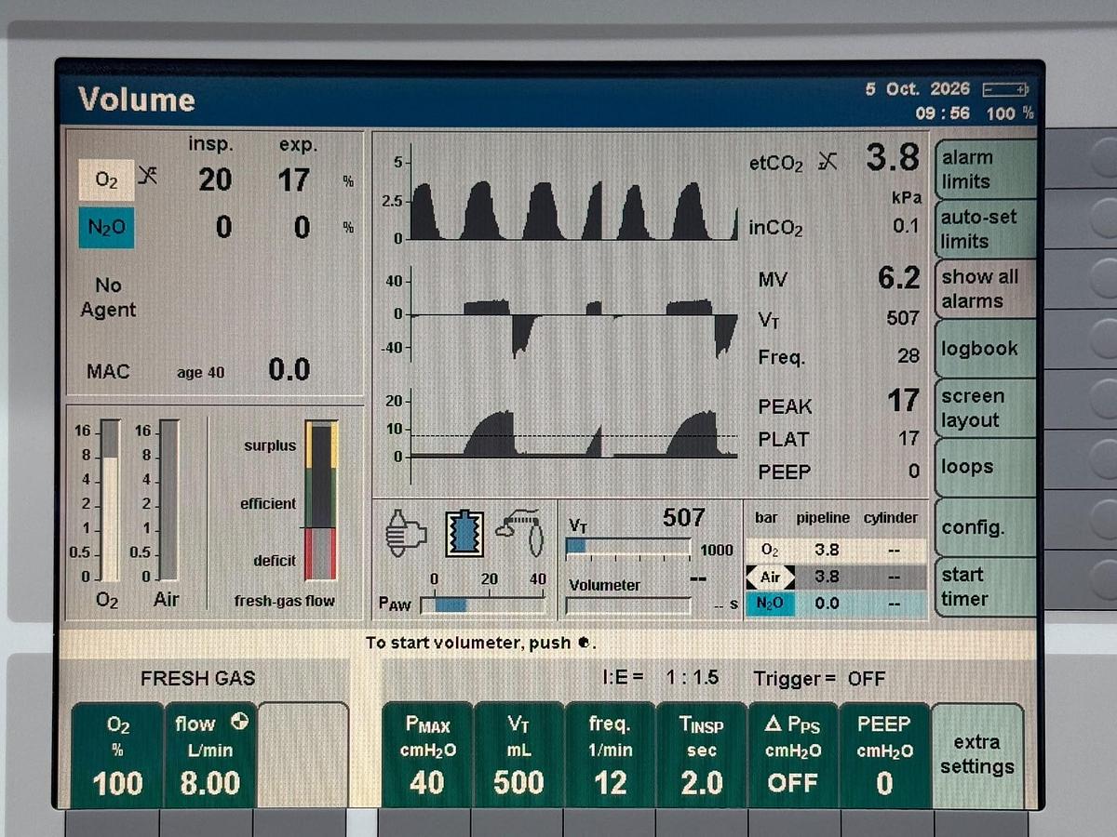This screenshot has height=837, width=1117.
Task: Tap the battery indicator in the header
Action: coord(1005,89)
